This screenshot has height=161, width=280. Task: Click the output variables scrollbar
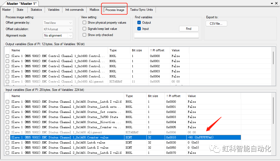[273, 58]
